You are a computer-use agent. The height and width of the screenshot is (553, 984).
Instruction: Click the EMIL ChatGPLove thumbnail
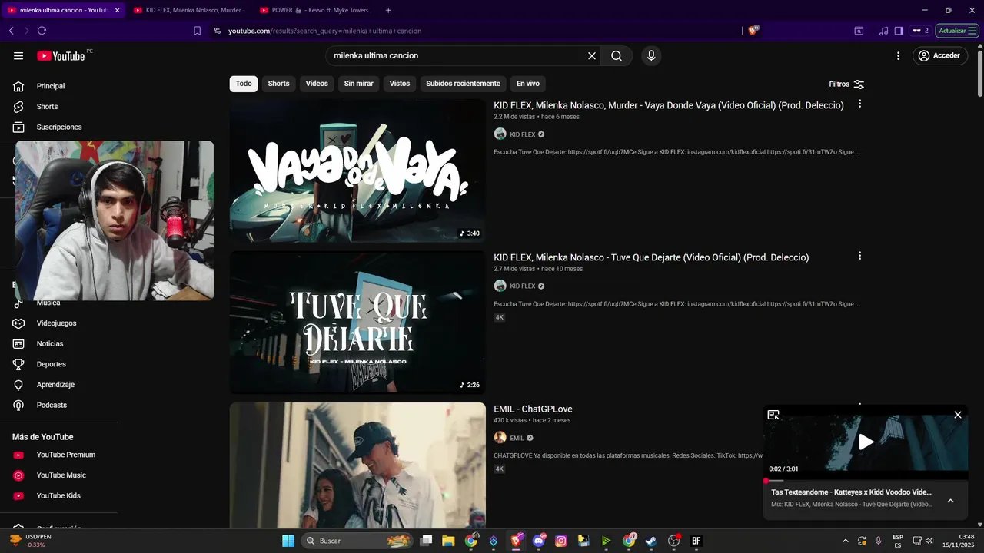tap(357, 465)
